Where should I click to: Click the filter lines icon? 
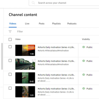10,31
